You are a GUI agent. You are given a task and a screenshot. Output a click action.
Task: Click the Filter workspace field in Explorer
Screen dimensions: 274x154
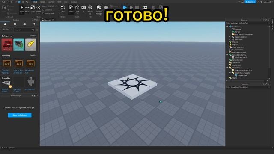(x=247, y=23)
